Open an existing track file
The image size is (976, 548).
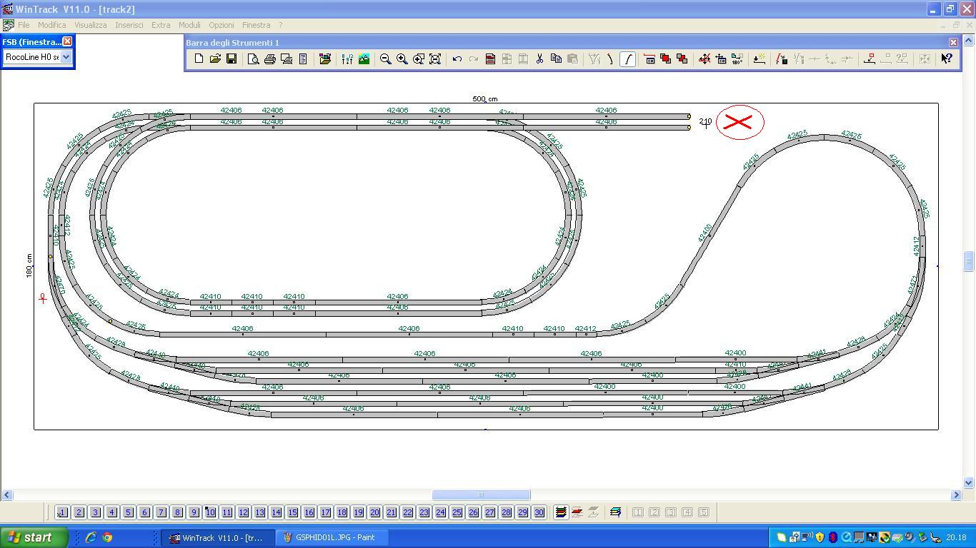[215, 59]
